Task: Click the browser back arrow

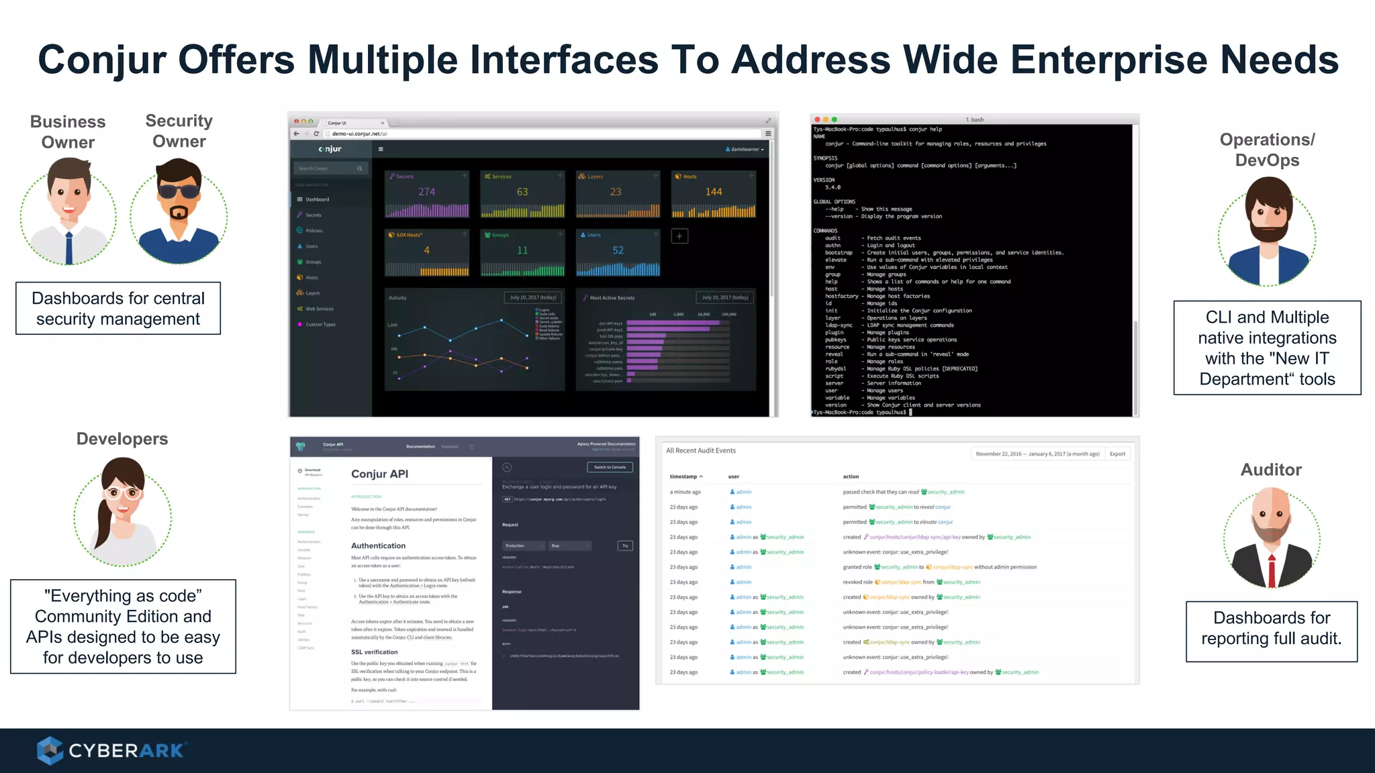Action: [x=296, y=134]
